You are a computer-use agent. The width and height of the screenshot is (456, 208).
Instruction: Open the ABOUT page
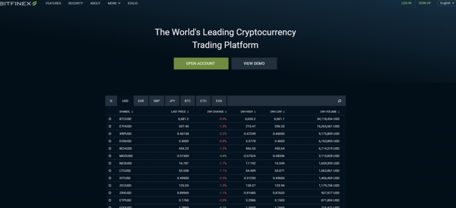(96, 3)
